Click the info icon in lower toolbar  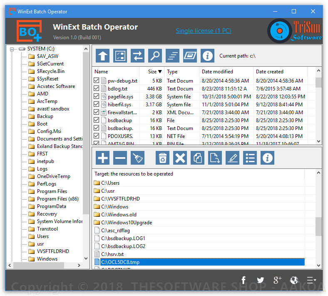[267, 158]
